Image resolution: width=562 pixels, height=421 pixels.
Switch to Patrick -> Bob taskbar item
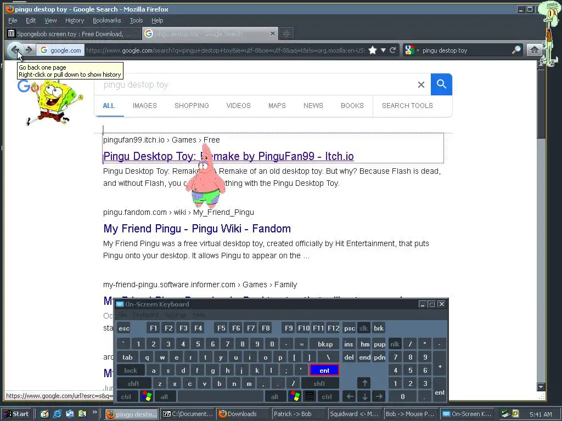pyautogui.click(x=299, y=414)
